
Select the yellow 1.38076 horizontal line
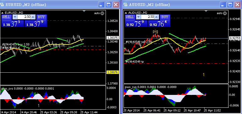click(53, 72)
